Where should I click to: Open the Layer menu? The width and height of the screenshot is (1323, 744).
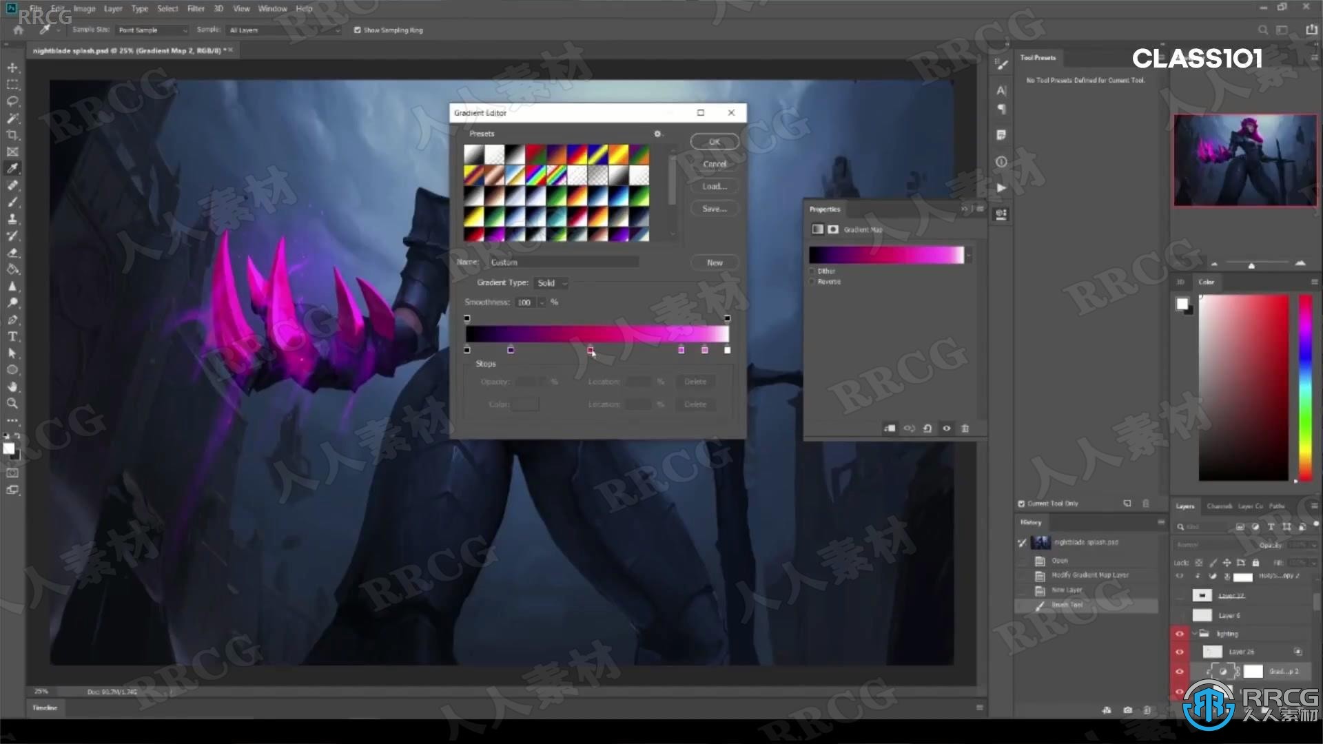[113, 9]
